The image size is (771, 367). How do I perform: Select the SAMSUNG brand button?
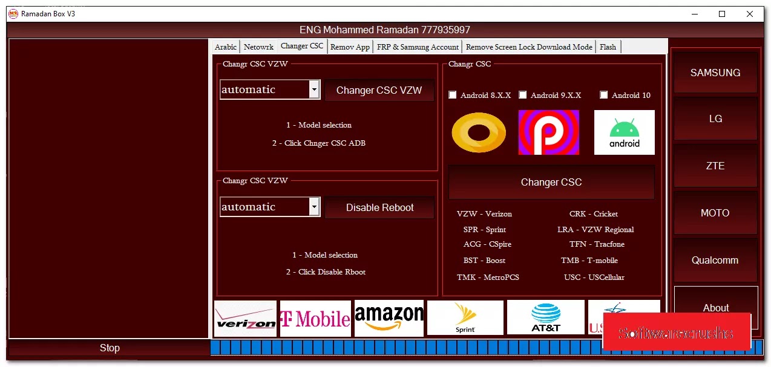click(715, 72)
